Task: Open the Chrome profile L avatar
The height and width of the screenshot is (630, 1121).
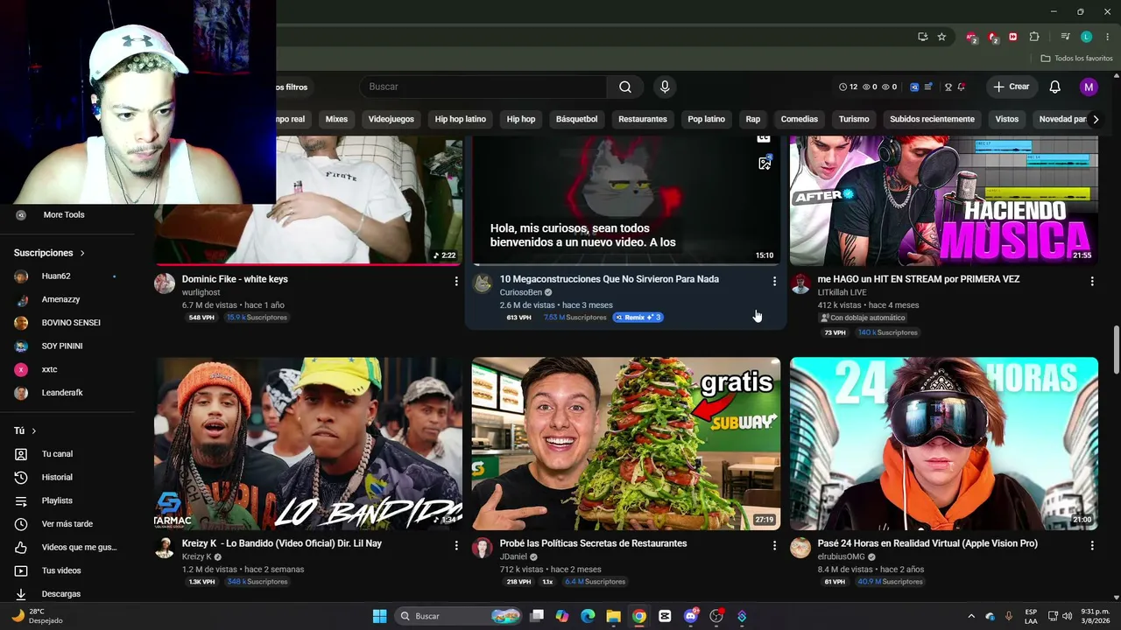Action: [x=1086, y=37]
